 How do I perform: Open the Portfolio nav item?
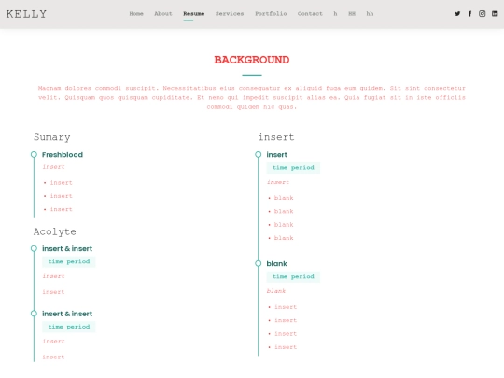pos(271,13)
